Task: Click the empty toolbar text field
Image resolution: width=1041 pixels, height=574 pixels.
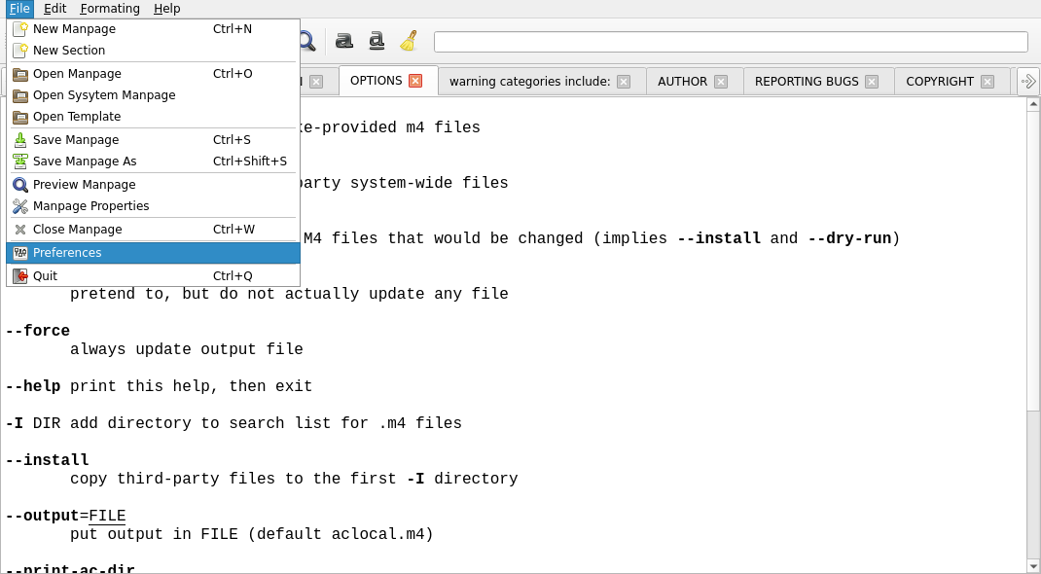Action: coord(731,42)
